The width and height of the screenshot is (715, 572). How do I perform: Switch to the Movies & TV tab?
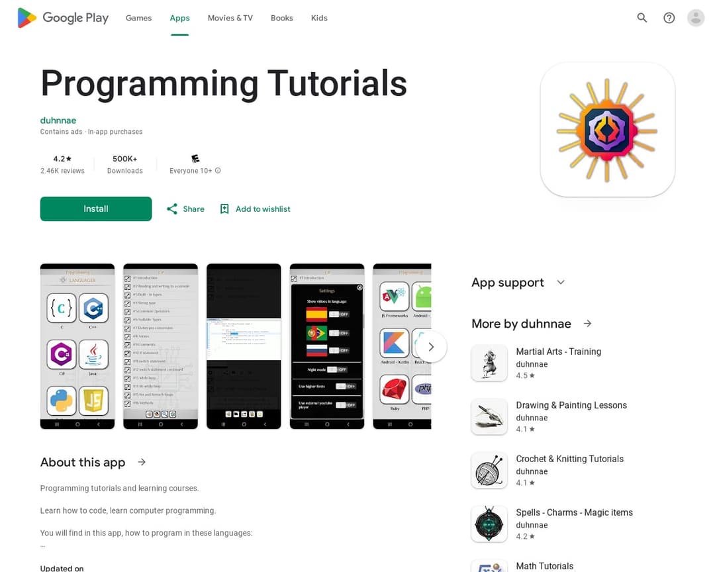230,18
